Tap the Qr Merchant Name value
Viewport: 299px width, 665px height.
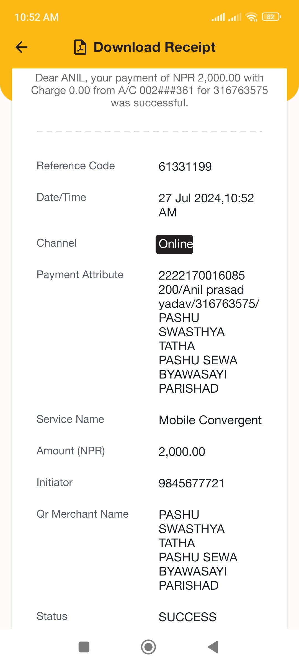pyautogui.click(x=198, y=550)
